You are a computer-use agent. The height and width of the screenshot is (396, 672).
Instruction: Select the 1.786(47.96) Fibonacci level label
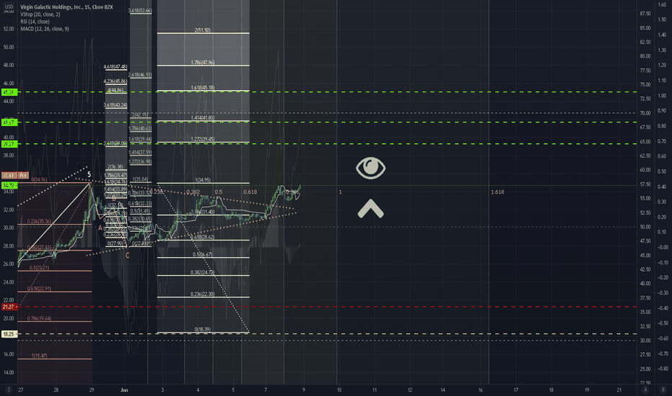(x=203, y=63)
